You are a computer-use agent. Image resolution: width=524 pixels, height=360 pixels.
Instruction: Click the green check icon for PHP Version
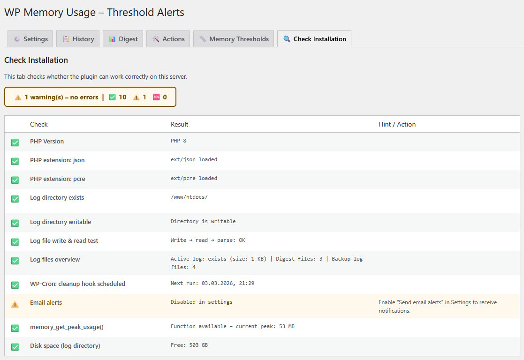[15, 142]
